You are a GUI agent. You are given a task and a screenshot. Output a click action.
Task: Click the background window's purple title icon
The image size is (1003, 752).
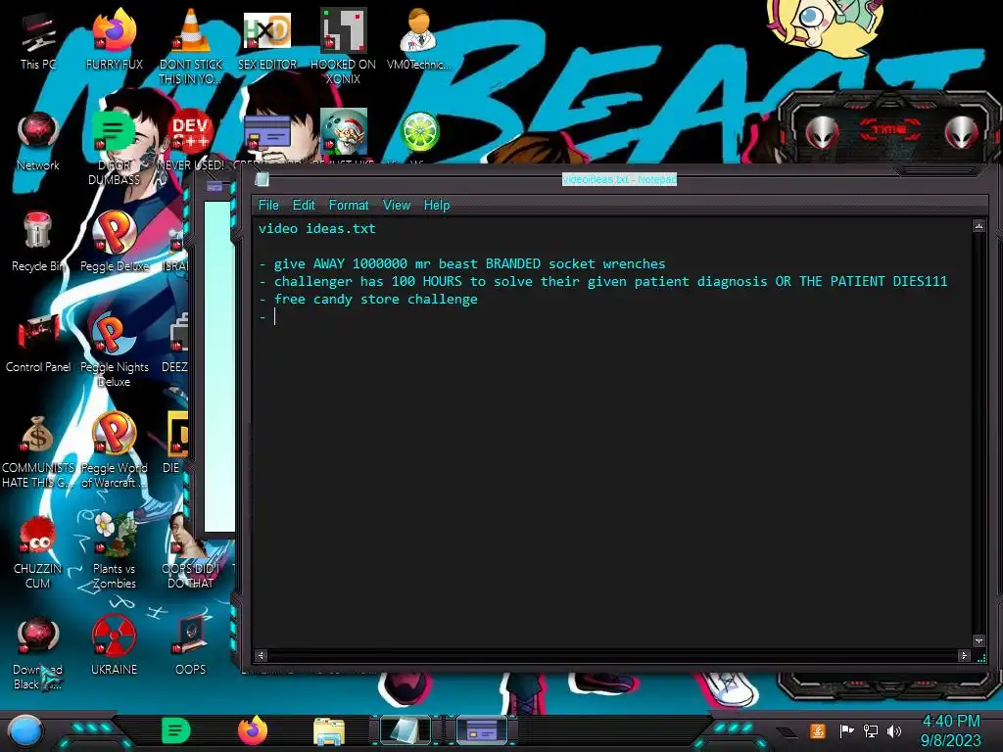[215, 186]
